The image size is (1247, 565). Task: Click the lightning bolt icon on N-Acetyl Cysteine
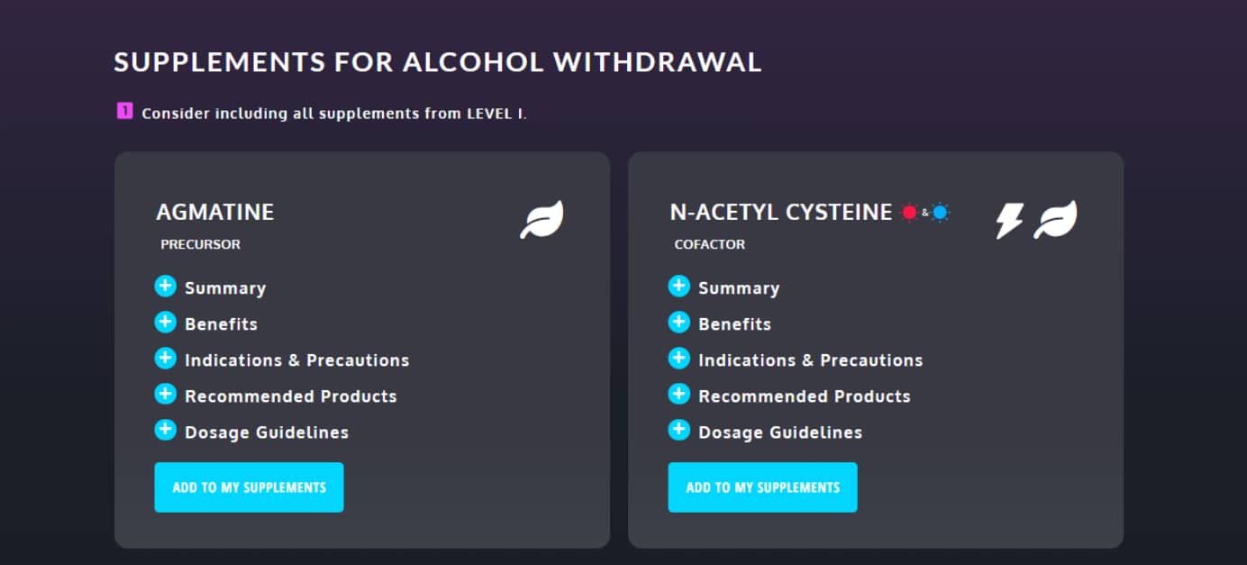point(1009,220)
